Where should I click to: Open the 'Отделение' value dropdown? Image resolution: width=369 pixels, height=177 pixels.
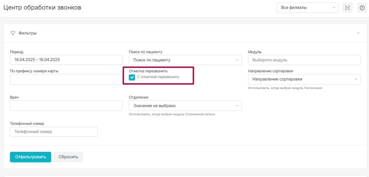tap(185, 105)
